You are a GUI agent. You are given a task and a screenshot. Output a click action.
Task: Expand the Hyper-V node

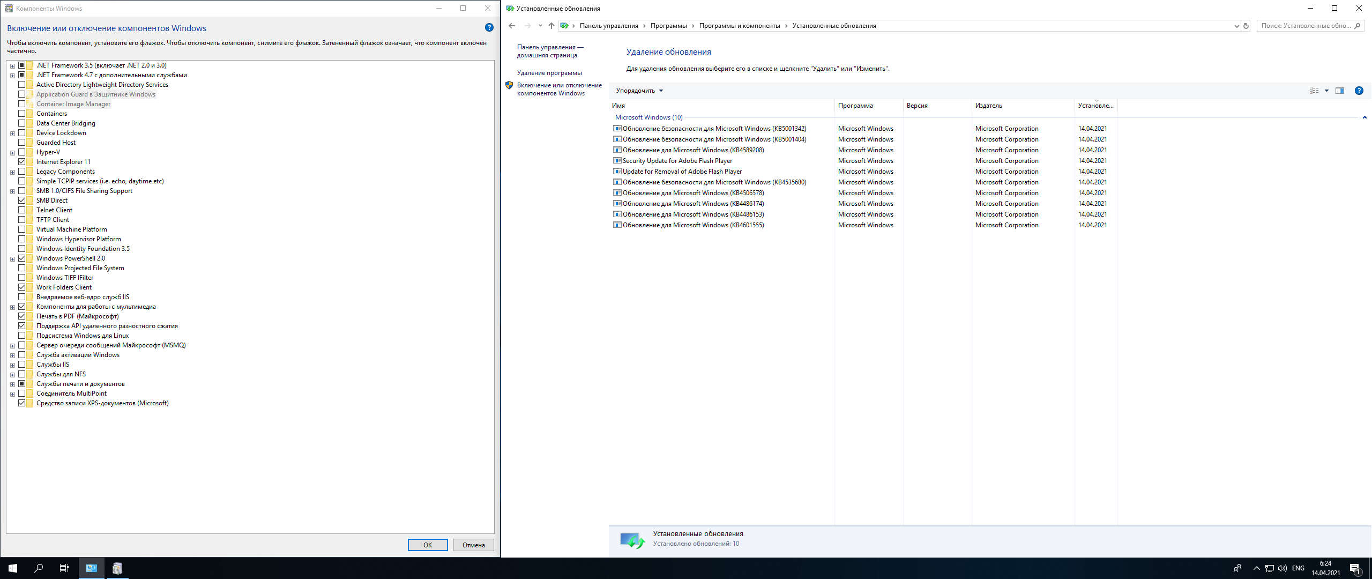point(12,153)
